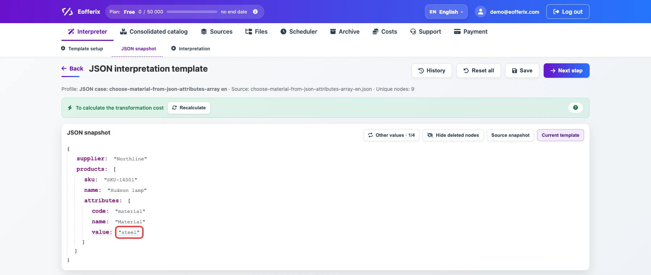Image resolution: width=651 pixels, height=275 pixels.
Task: Select the attributes key
Action: (x=103, y=200)
